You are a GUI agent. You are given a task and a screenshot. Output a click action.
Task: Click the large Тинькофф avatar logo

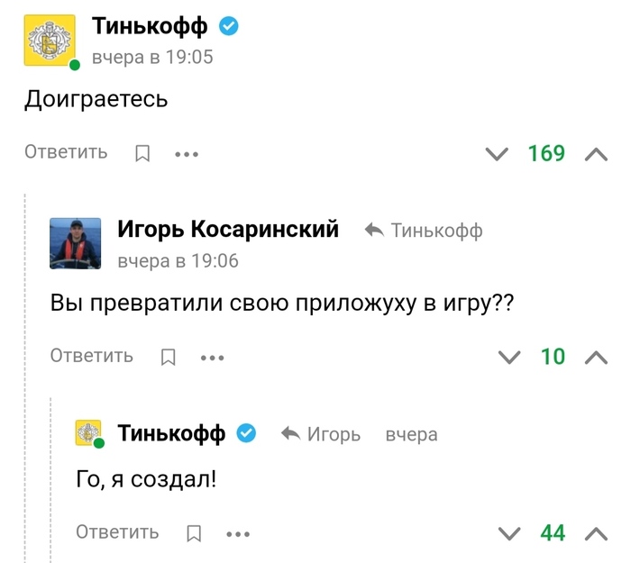point(50,41)
